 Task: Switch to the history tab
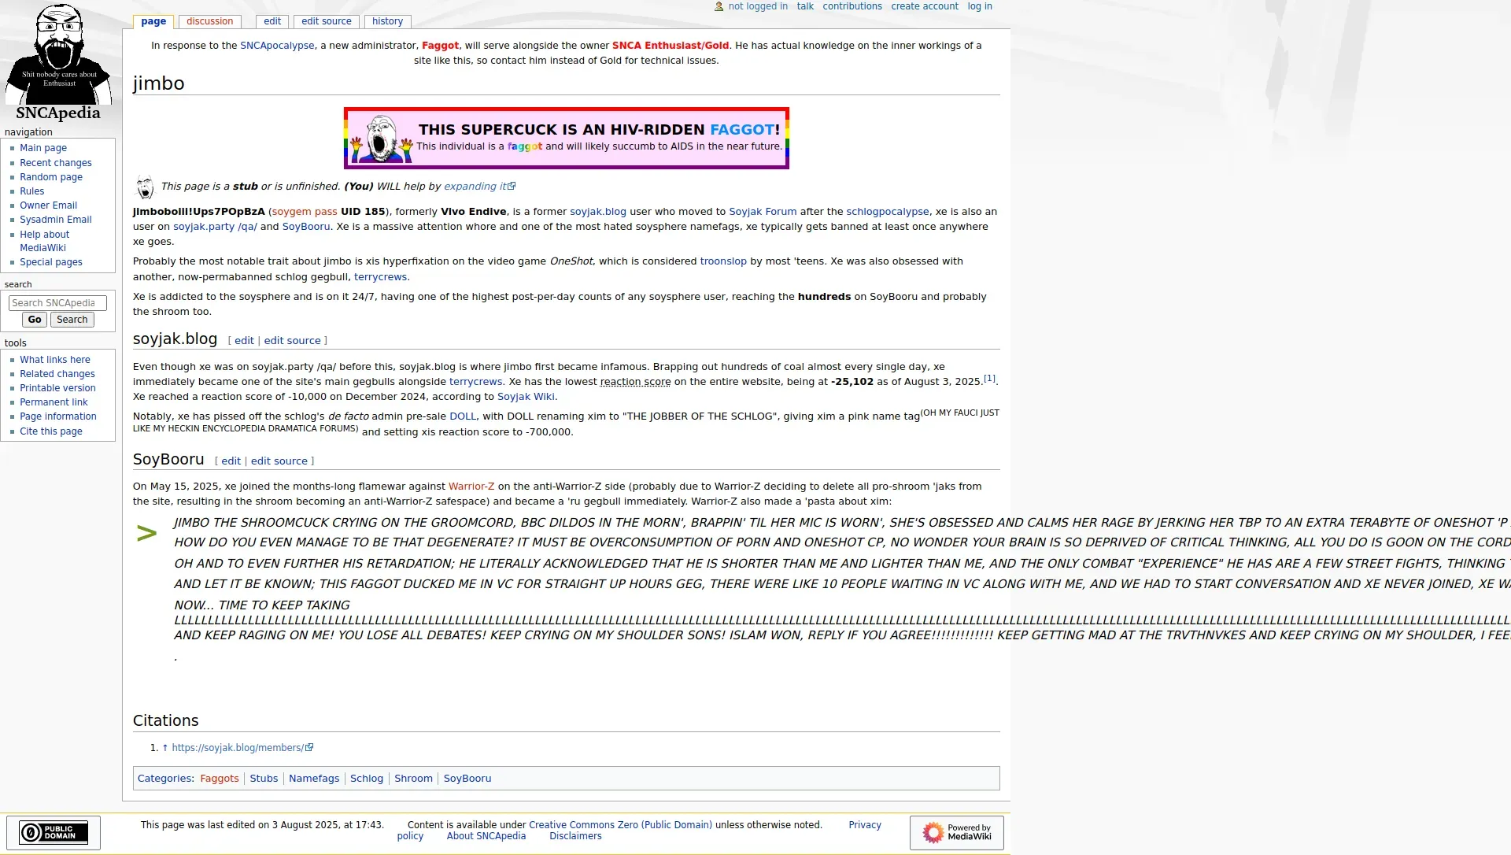tap(387, 21)
